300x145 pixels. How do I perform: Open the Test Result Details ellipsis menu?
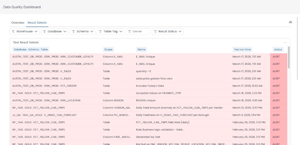[x=285, y=42]
